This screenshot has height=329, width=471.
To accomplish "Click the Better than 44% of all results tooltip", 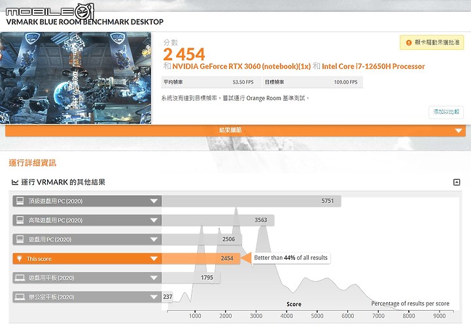I will pos(290,258).
